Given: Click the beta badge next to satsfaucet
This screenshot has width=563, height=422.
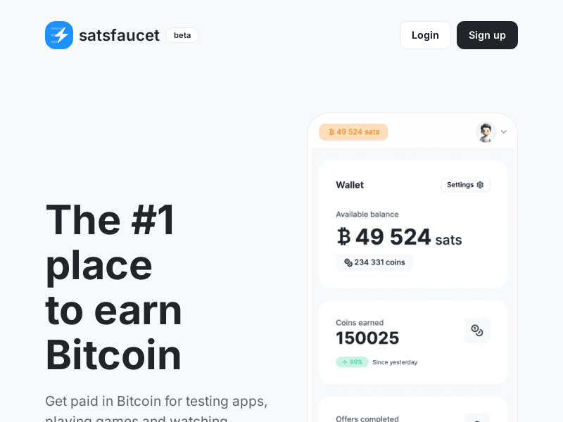Looking at the screenshot, I should (x=182, y=35).
